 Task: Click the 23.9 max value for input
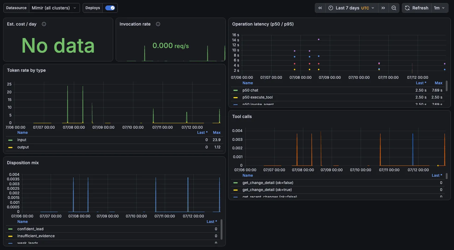[217, 140]
